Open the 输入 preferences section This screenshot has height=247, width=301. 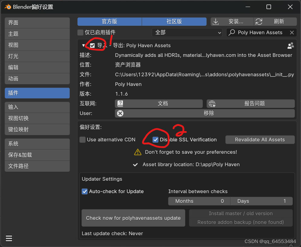tap(37, 107)
